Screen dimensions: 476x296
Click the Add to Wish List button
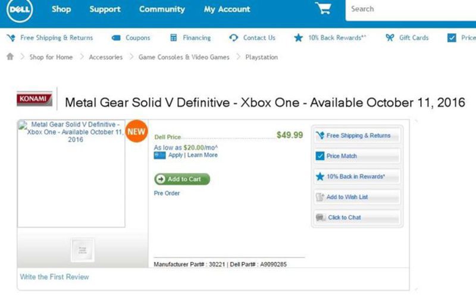[x=356, y=197]
